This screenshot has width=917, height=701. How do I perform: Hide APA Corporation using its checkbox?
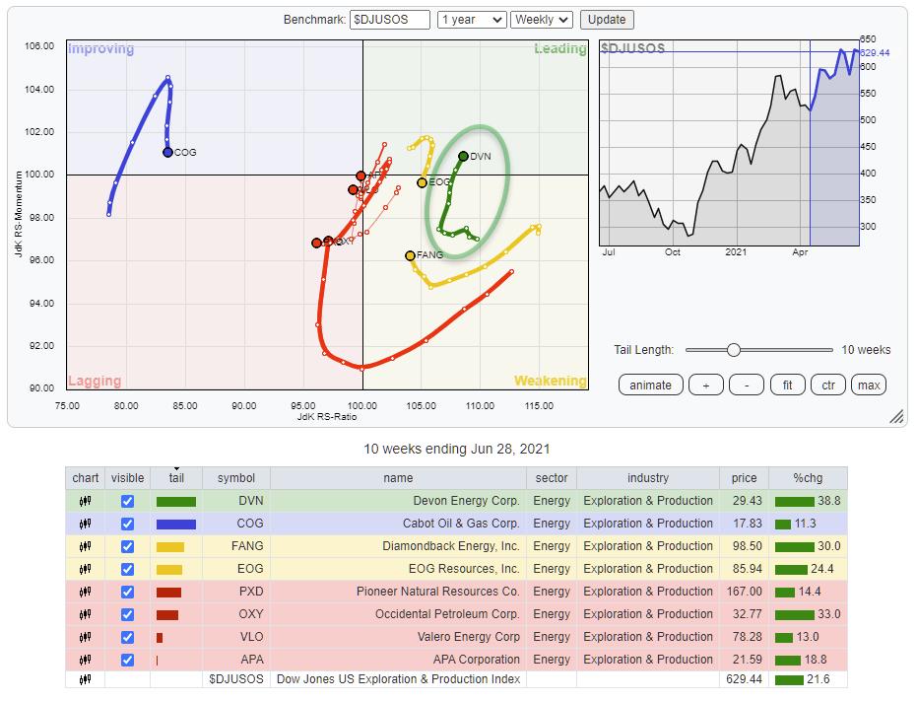(127, 660)
